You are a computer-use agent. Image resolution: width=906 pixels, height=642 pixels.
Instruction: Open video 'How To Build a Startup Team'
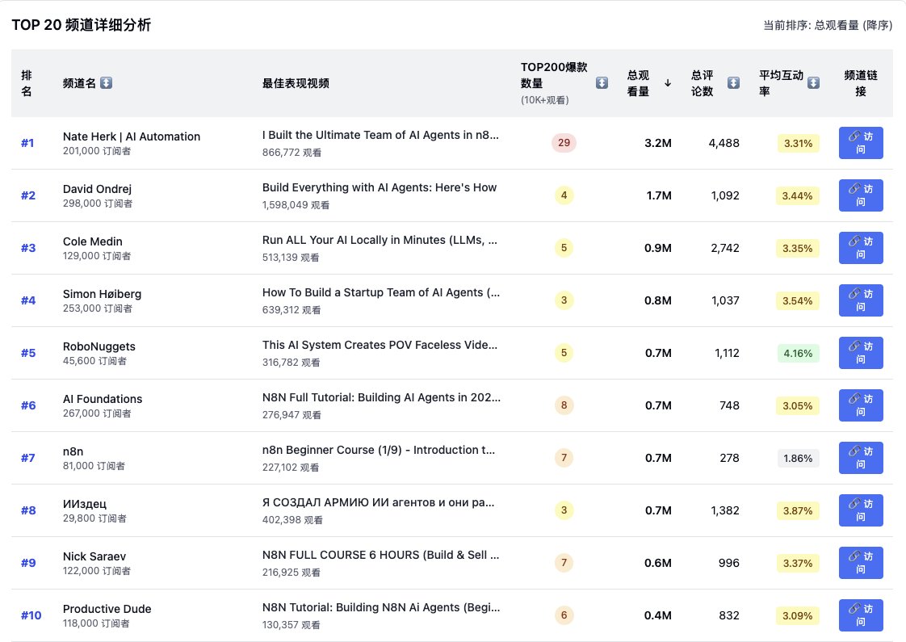click(x=381, y=292)
